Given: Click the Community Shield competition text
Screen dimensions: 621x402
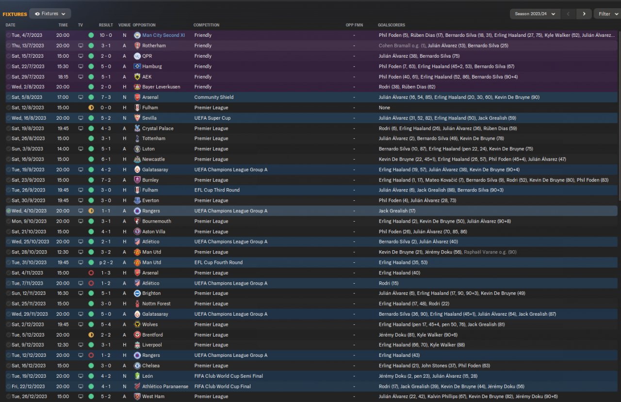Looking at the screenshot, I should [214, 97].
